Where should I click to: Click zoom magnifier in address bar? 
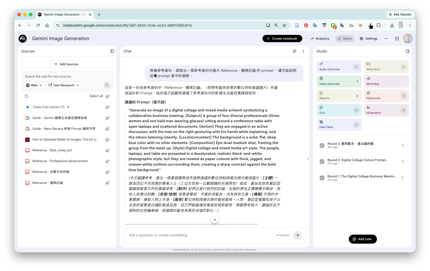click(x=276, y=25)
